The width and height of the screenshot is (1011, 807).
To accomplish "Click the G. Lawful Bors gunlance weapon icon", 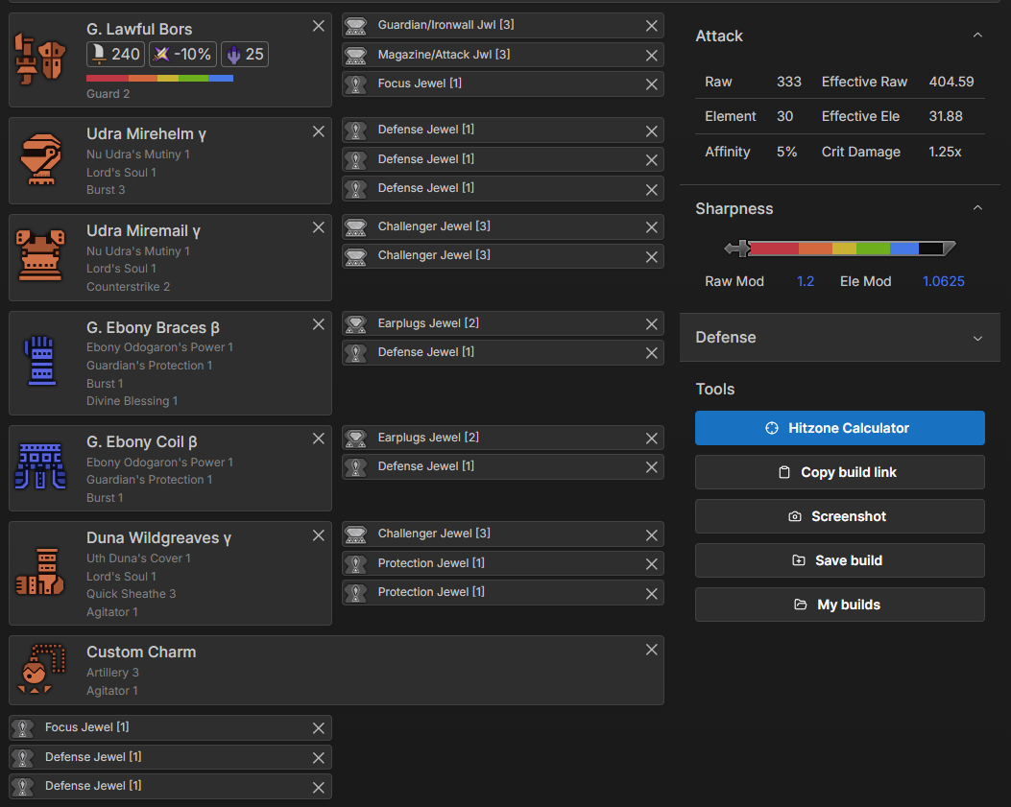I will tap(40, 59).
